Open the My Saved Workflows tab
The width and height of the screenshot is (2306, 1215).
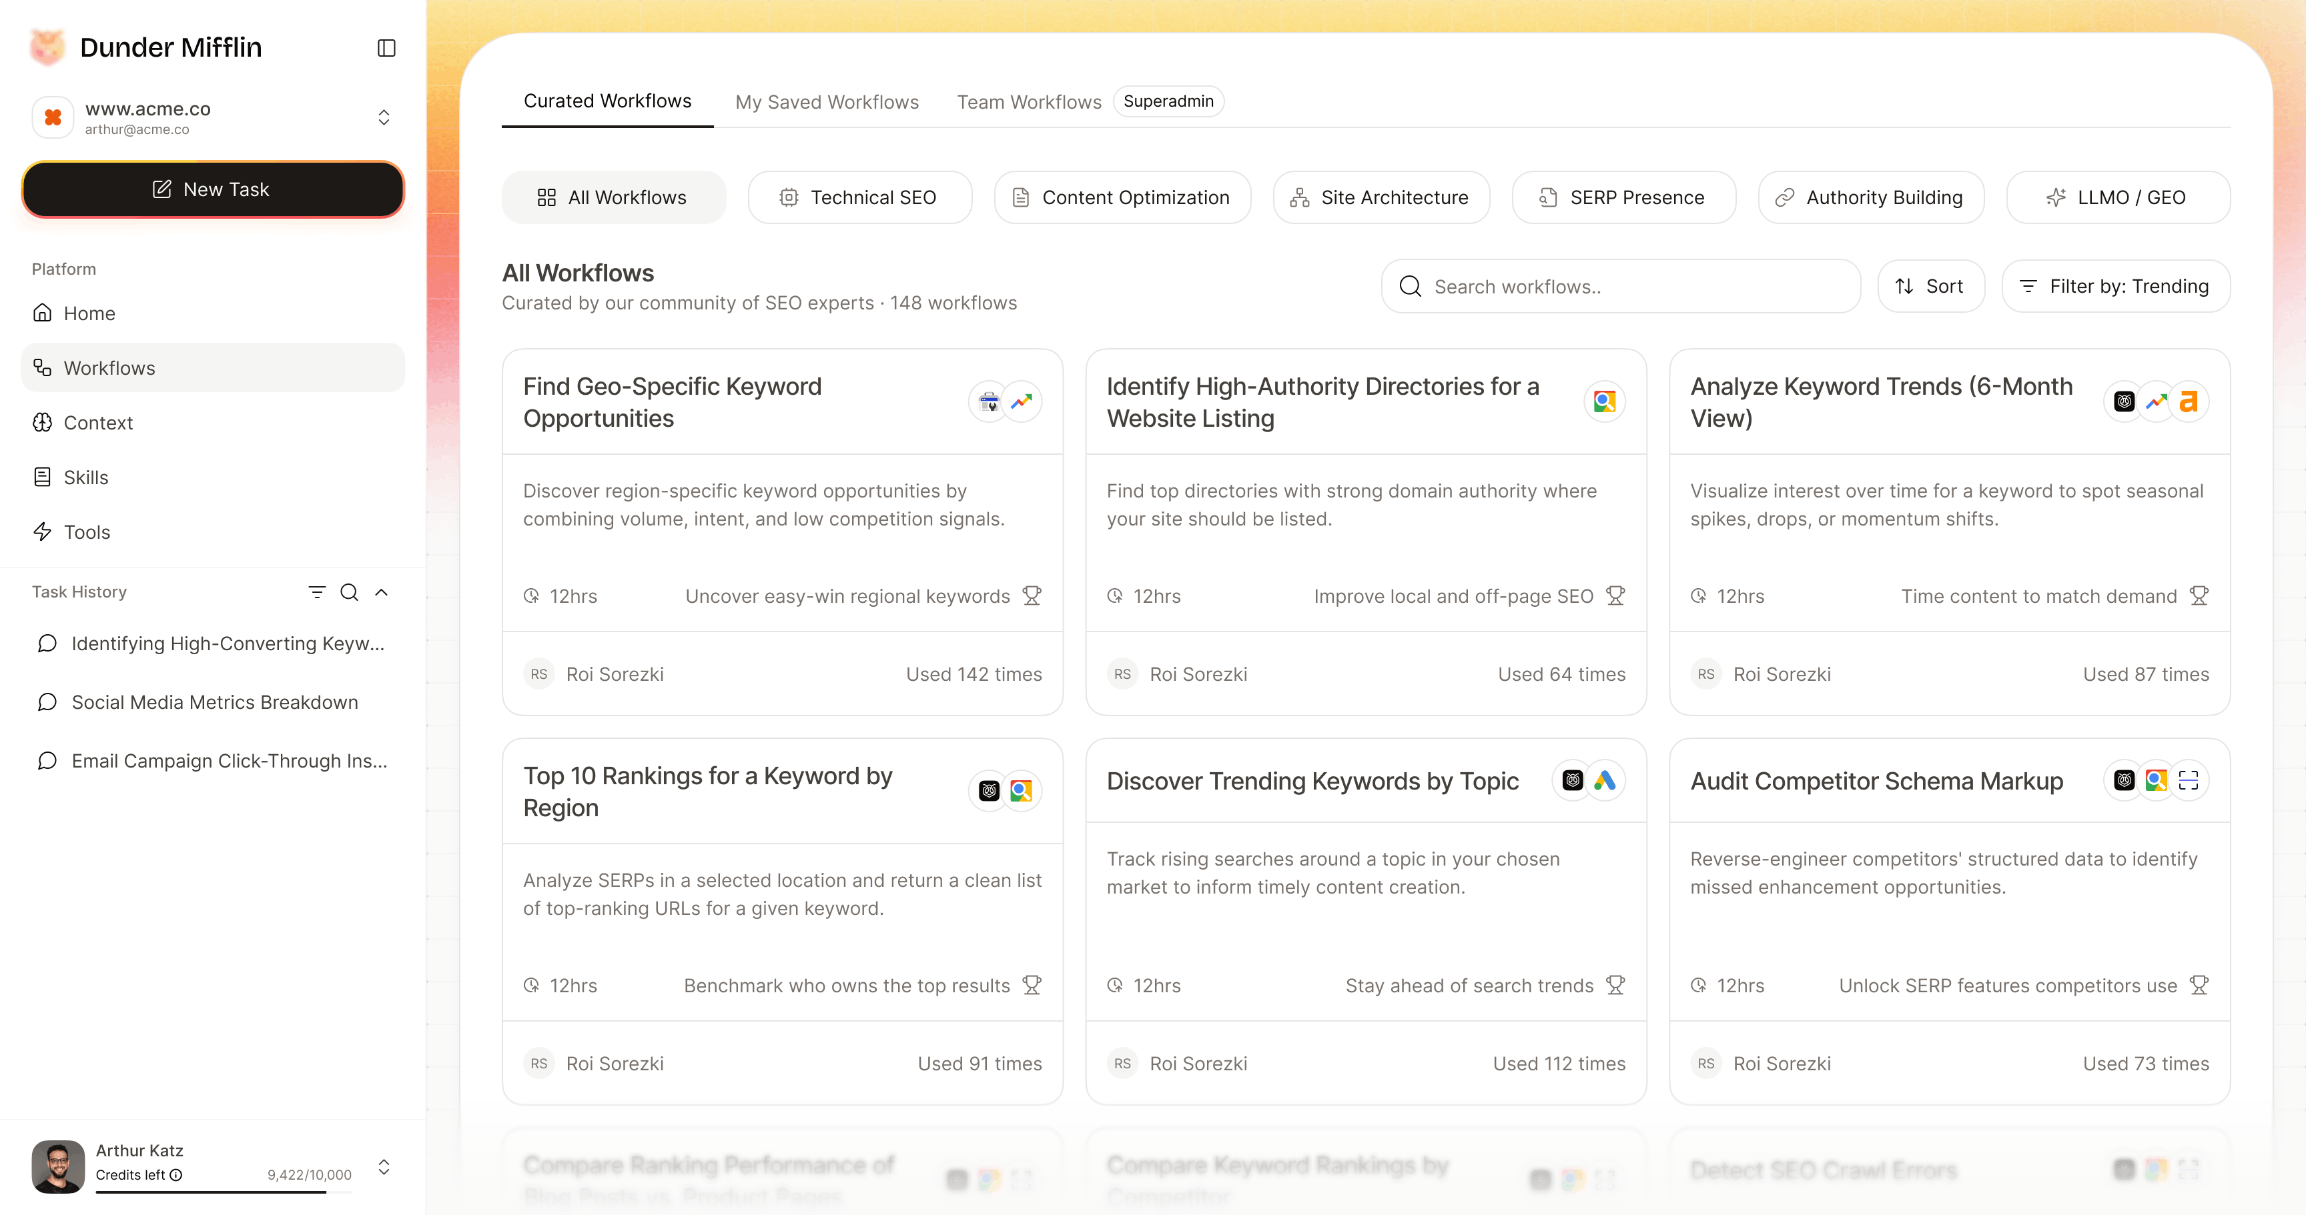[x=826, y=101]
